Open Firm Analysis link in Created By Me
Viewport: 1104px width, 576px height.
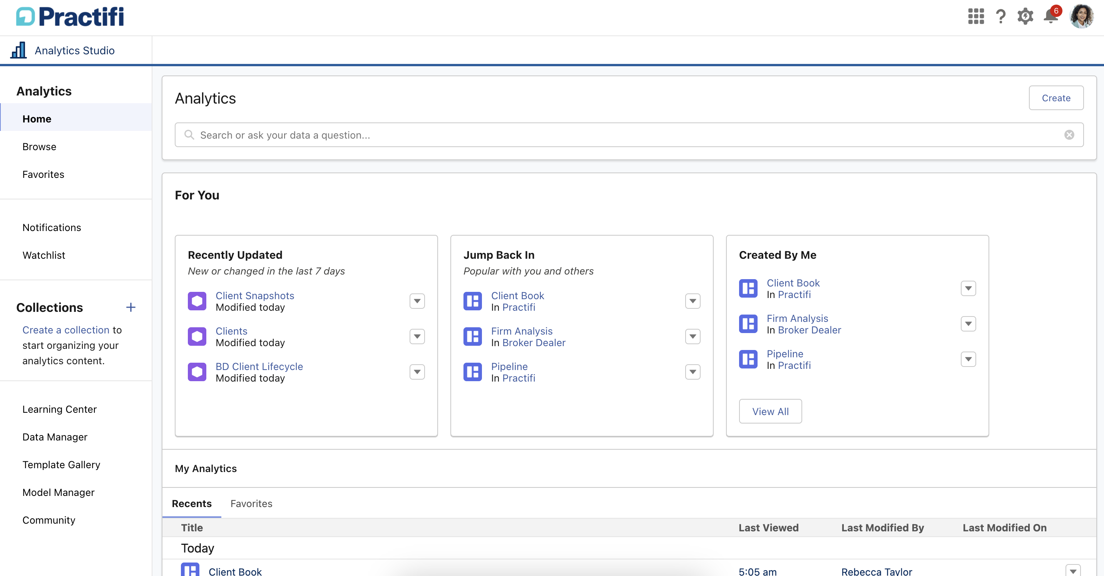[797, 318]
